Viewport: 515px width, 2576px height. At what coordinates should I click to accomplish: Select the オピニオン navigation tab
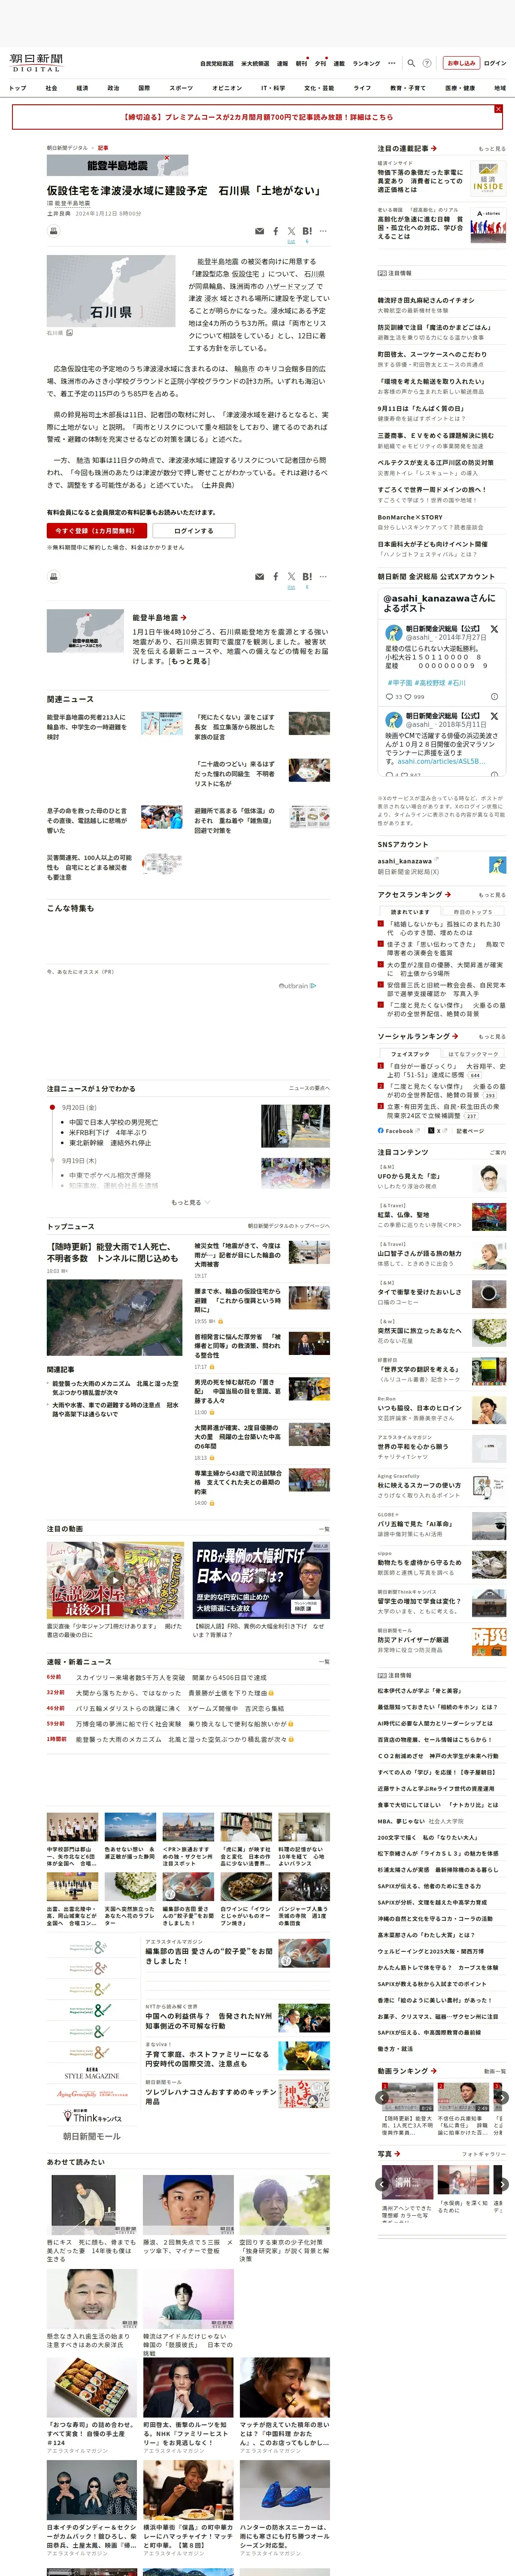pos(227,88)
